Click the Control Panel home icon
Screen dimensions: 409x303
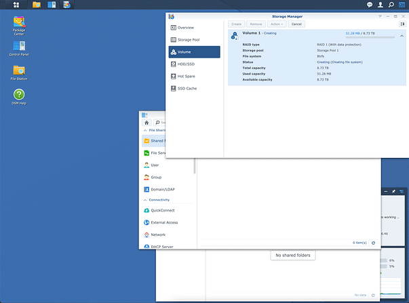click(x=147, y=123)
